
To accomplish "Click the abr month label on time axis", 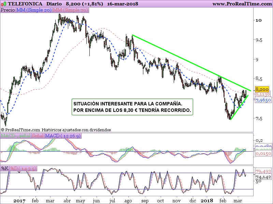I will (x=67, y=201).
